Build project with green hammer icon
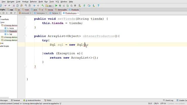The width and height of the screenshot is (187, 105). pyautogui.click(x=43, y=6)
